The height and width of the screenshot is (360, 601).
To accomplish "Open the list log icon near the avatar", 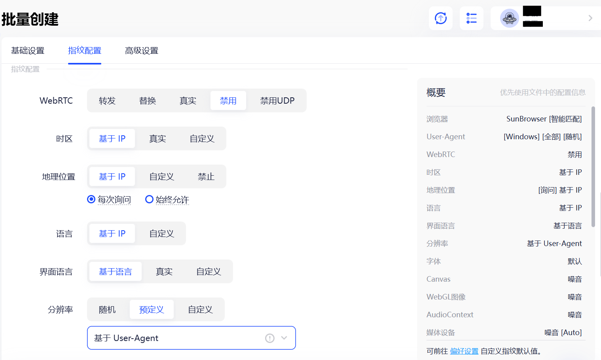I will click(471, 18).
